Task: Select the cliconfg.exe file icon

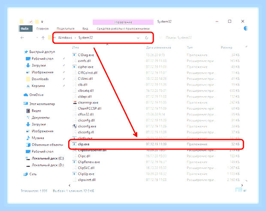Action: coord(75,126)
